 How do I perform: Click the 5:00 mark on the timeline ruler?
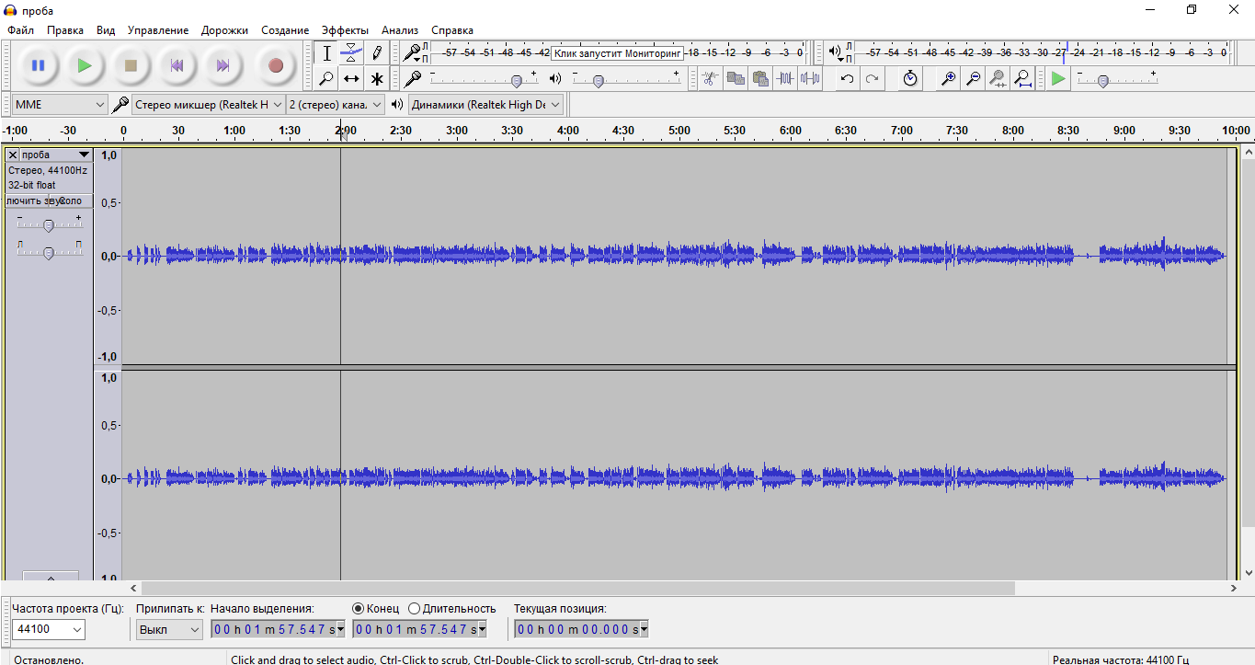point(679,132)
